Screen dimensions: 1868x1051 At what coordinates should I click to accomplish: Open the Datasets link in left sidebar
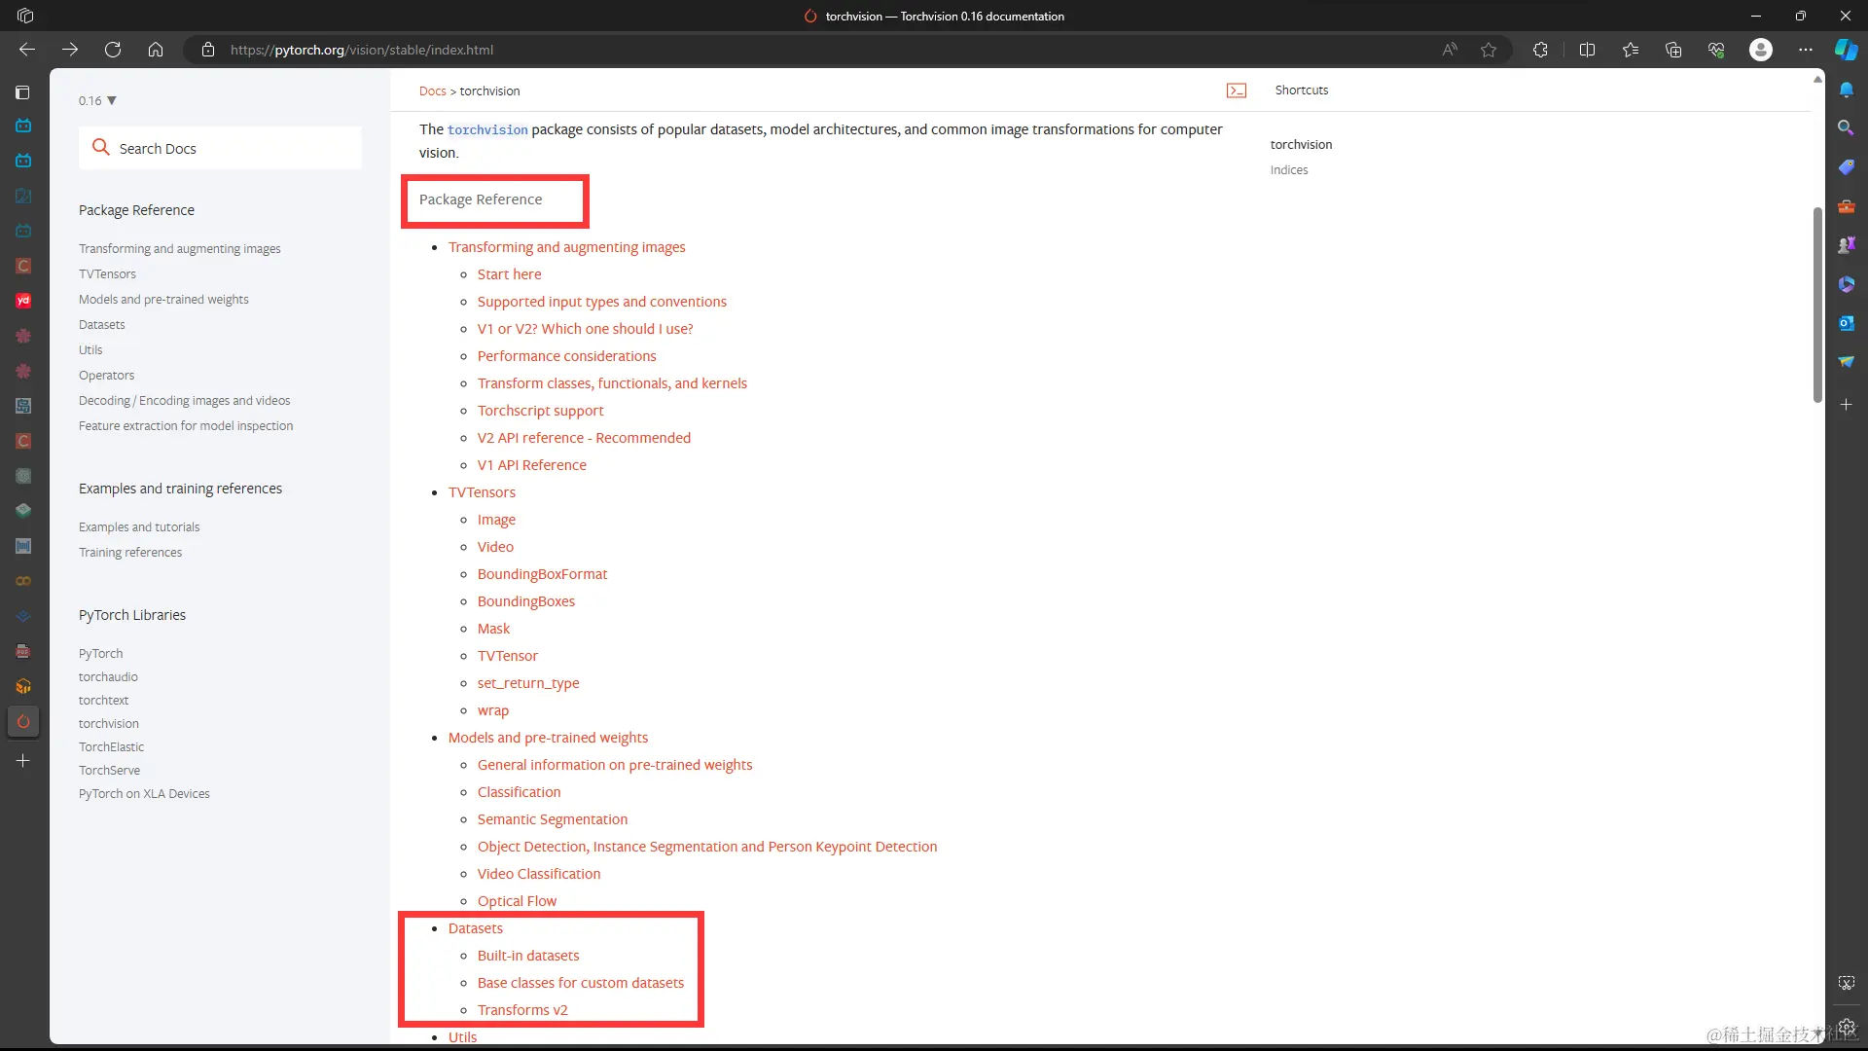coord(102,324)
